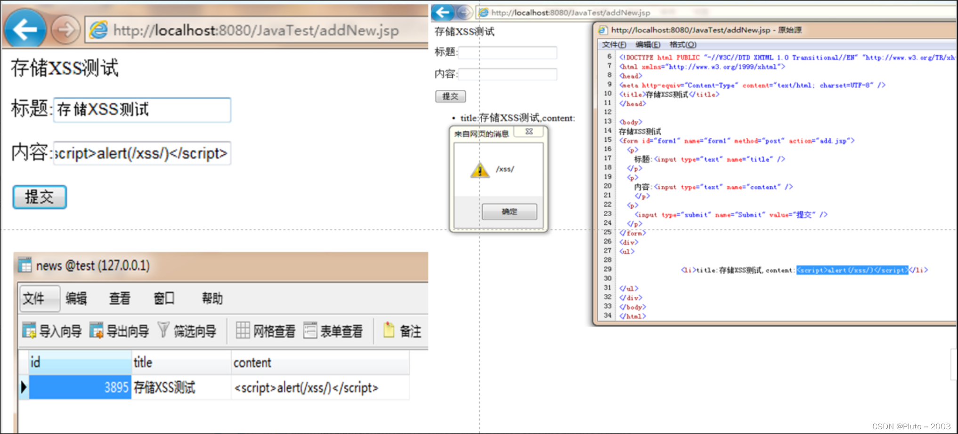The width and height of the screenshot is (958, 434).
Task: Confirm the /xss/ alert with 确定
Action: [509, 212]
